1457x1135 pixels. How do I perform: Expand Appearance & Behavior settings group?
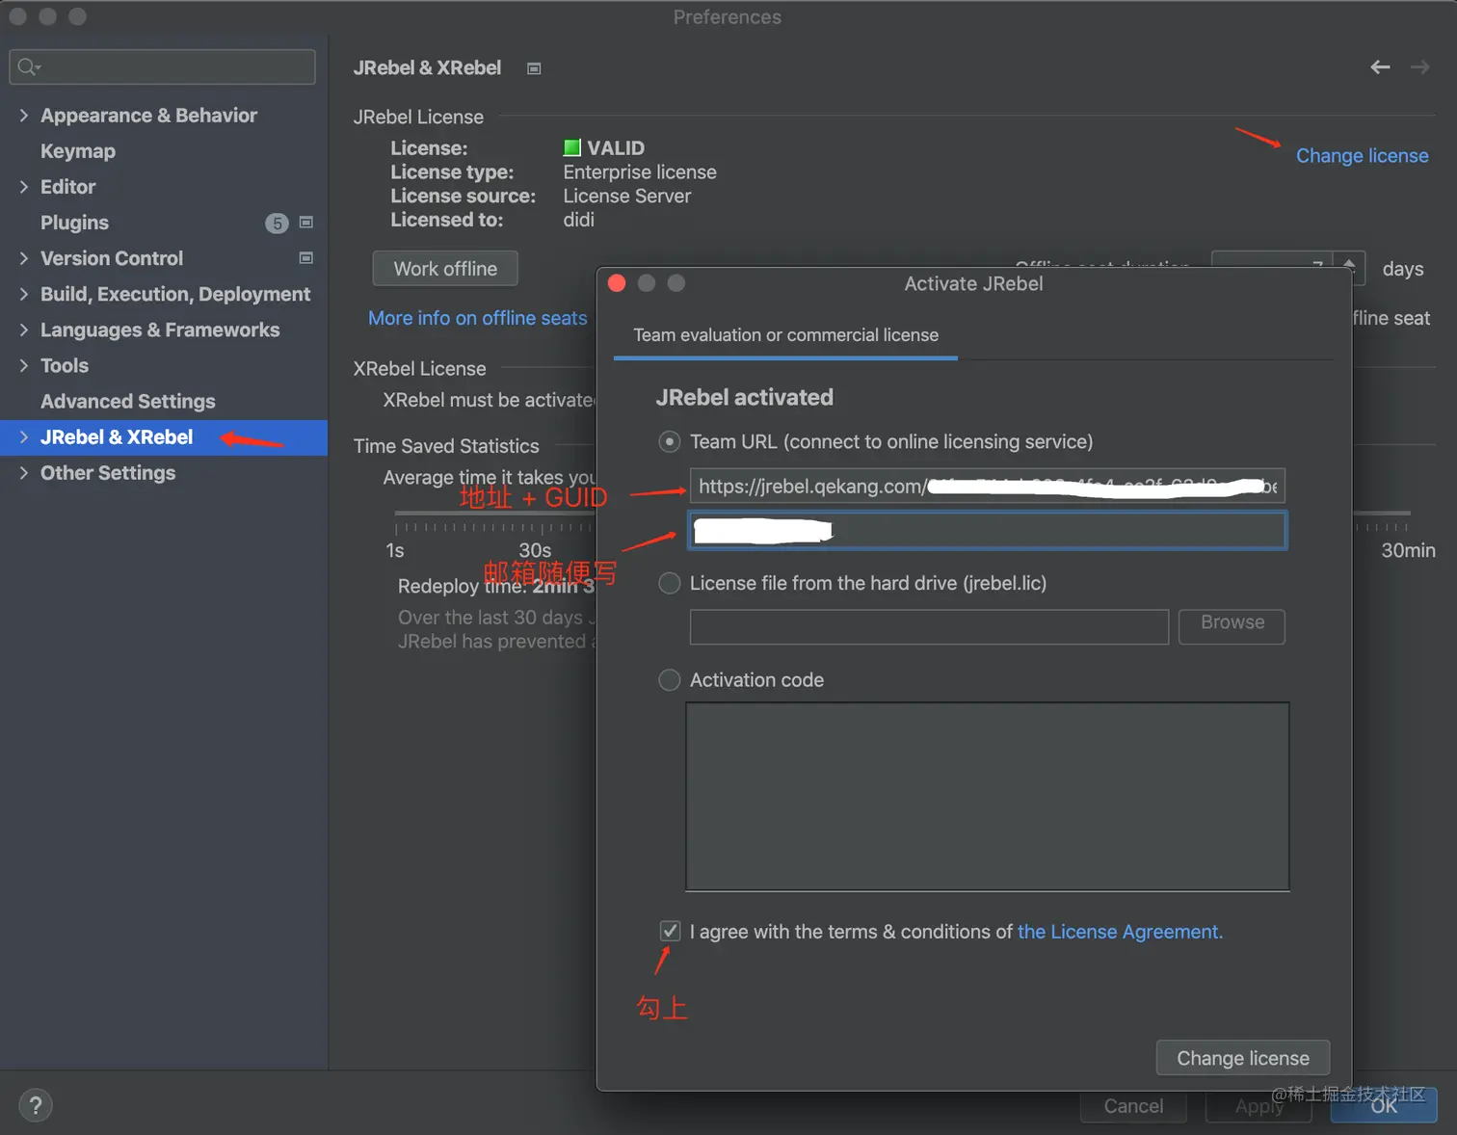pos(24,116)
